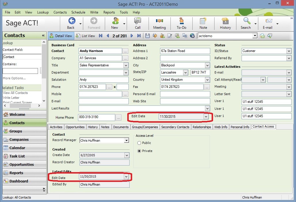Click the Search magnifier icon

click(x=247, y=21)
